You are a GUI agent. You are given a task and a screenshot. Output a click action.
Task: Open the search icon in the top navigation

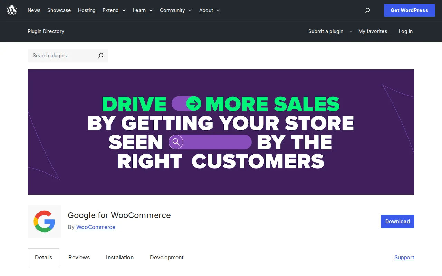[367, 10]
